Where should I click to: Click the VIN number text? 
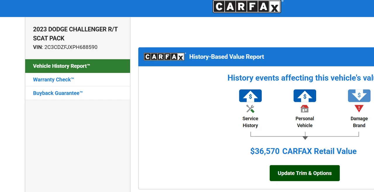tap(71, 47)
